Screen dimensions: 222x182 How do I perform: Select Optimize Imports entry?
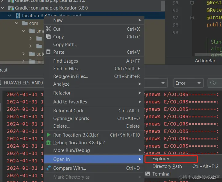94,118
